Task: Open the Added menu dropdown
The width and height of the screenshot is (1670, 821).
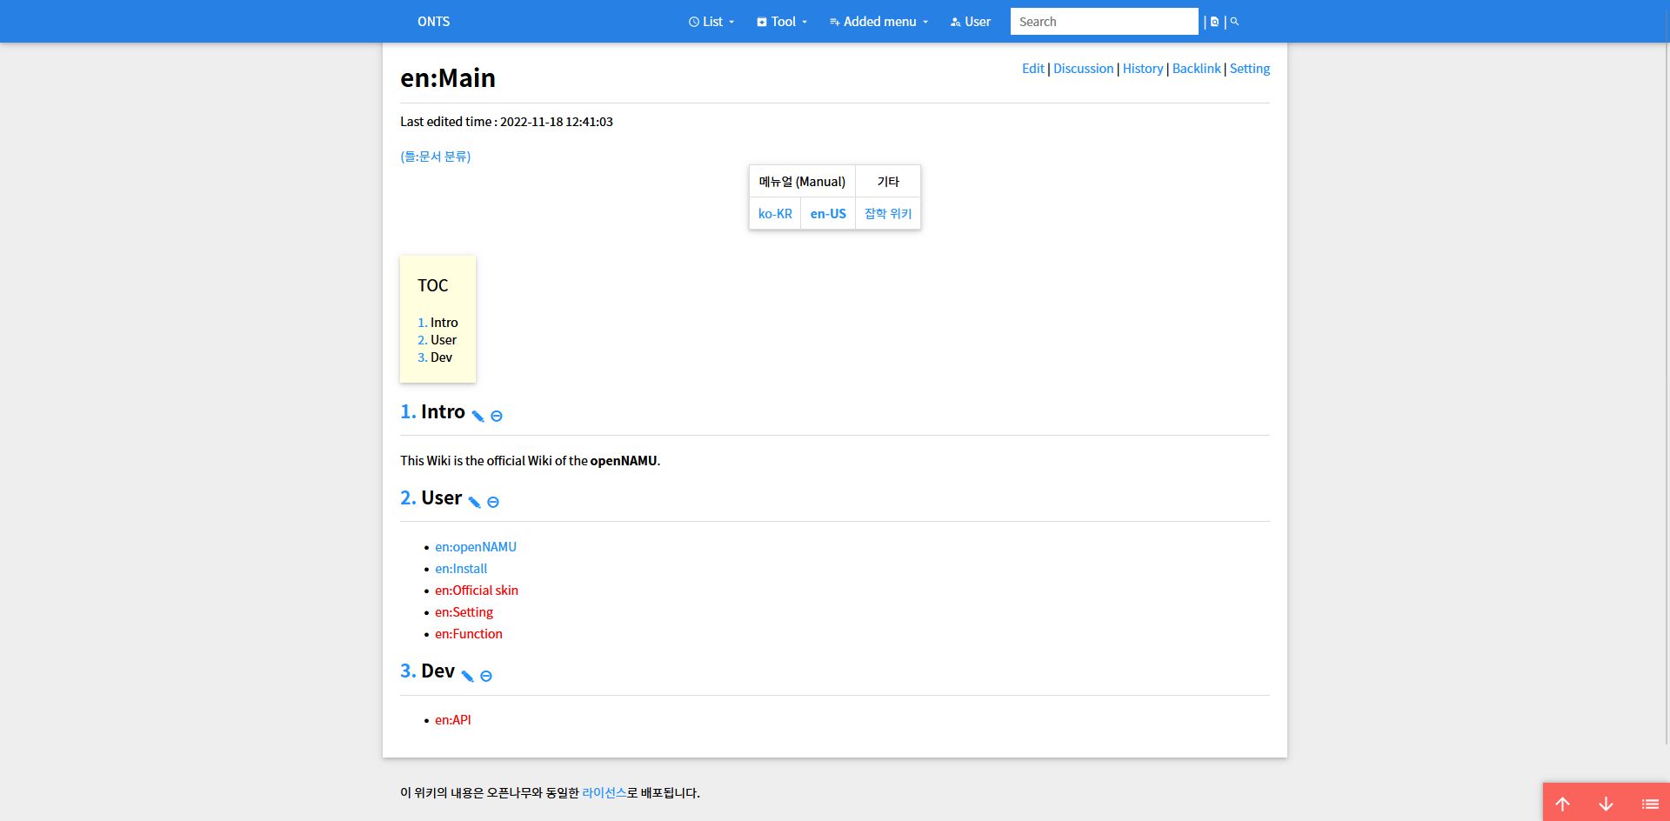Action: 878,21
